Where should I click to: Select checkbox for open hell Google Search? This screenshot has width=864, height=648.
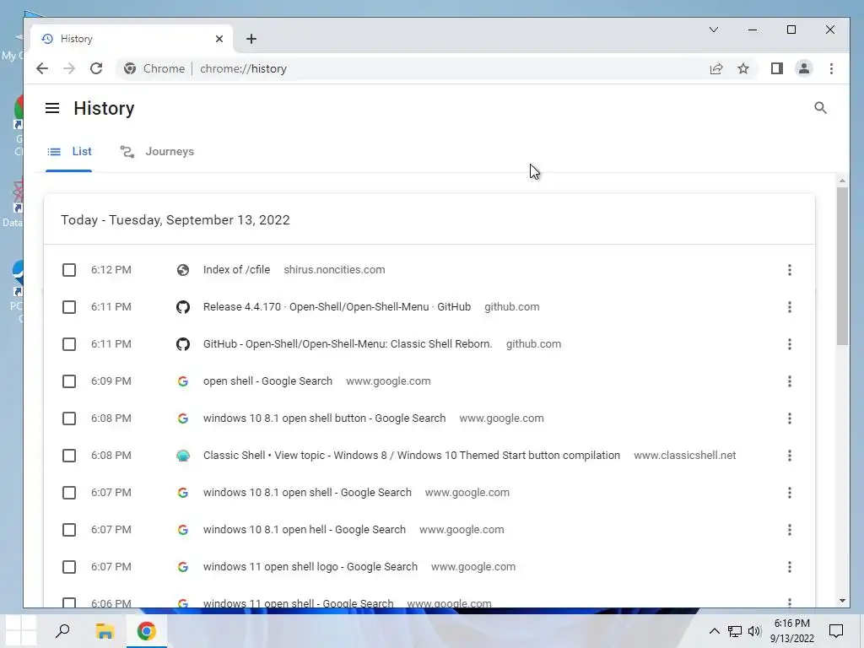tap(69, 530)
